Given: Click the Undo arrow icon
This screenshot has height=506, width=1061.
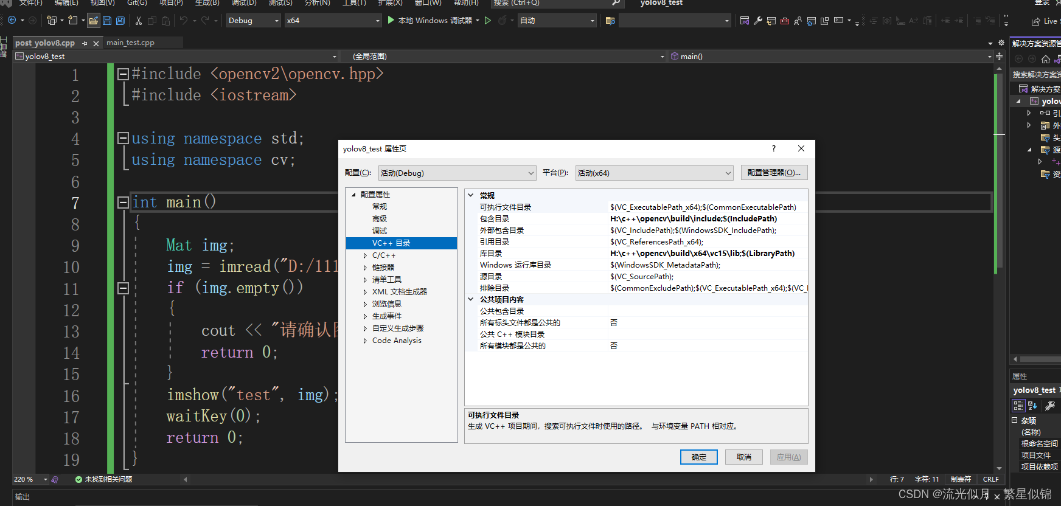Looking at the screenshot, I should (183, 21).
